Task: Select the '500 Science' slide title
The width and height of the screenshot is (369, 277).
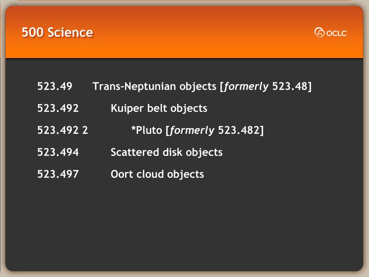Action: 57,32
